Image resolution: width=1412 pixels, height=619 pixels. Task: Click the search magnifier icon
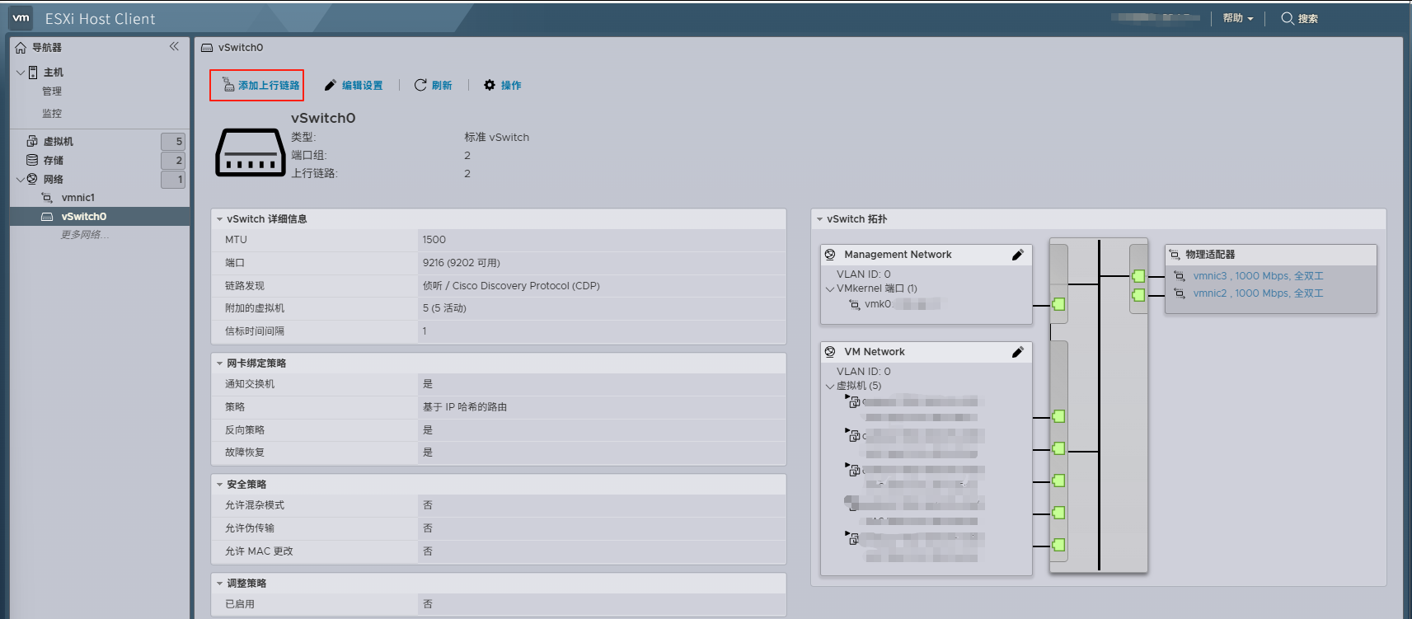coord(1287,18)
